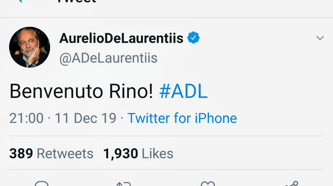This screenshot has width=333, height=186.
Task: Tap the reply speech bubble icon
Action: click(x=41, y=183)
